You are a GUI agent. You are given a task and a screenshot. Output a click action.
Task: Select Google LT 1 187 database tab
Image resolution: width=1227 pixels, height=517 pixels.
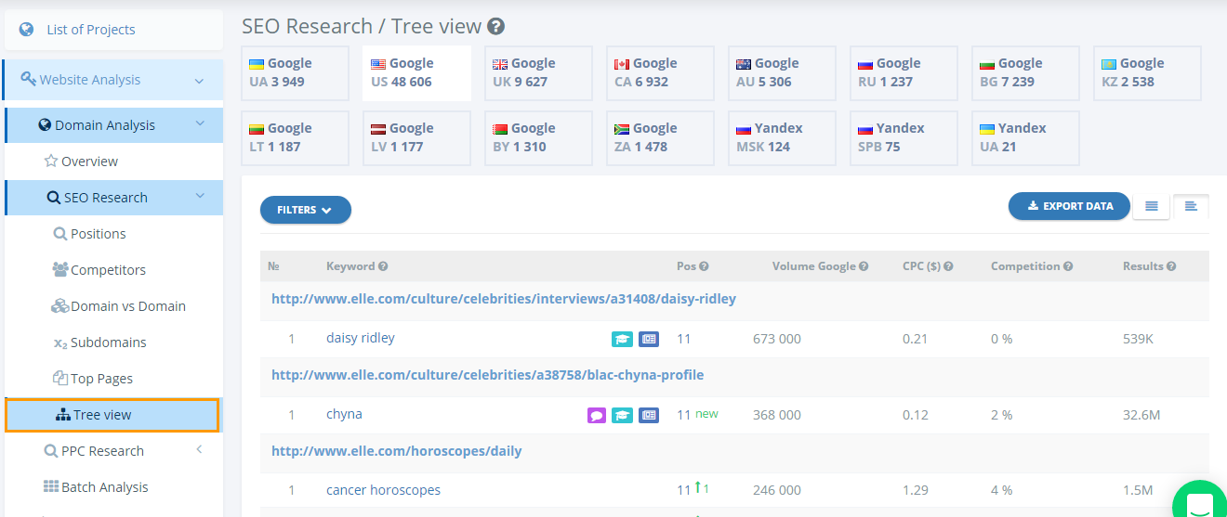[x=295, y=138]
